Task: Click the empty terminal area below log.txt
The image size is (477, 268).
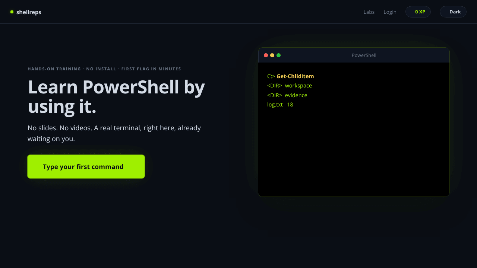Action: pos(354,153)
